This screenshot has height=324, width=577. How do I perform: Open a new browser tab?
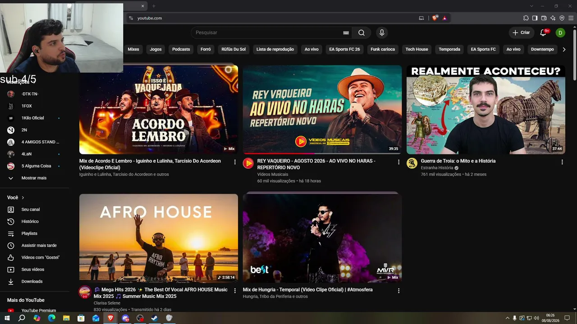coord(154,6)
